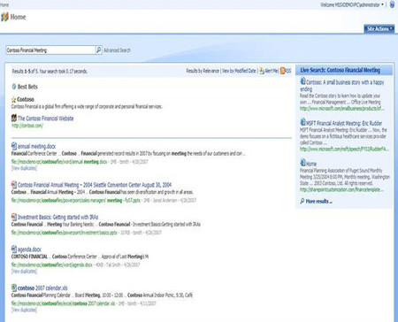
Task: Click the microsoft.com URL under MSFT Financial Analyst Meeting
Action: (344, 149)
